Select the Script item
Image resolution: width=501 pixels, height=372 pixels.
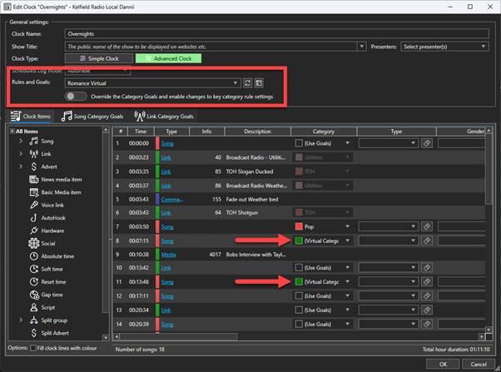coord(49,306)
